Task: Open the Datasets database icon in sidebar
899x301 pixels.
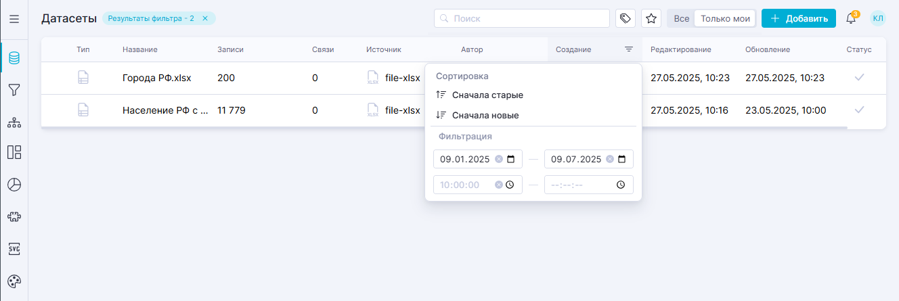Action: pyautogui.click(x=14, y=58)
